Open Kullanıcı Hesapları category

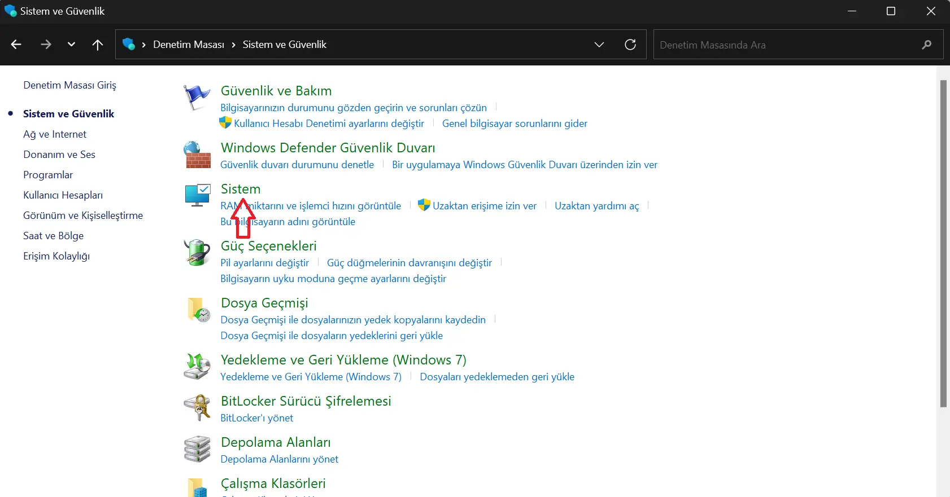point(63,195)
